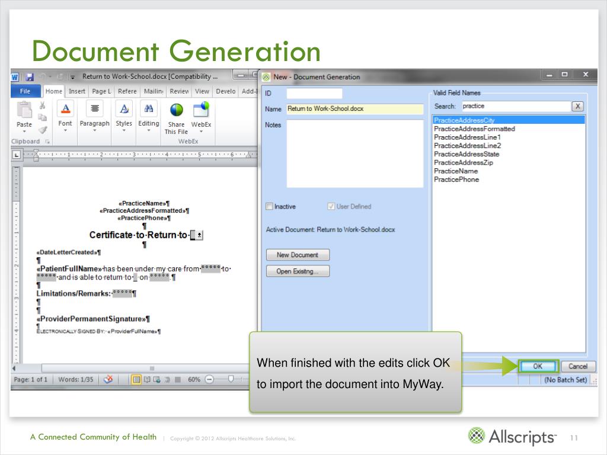
Task: Click the Copy icon in Clipboard group
Action: (42, 117)
